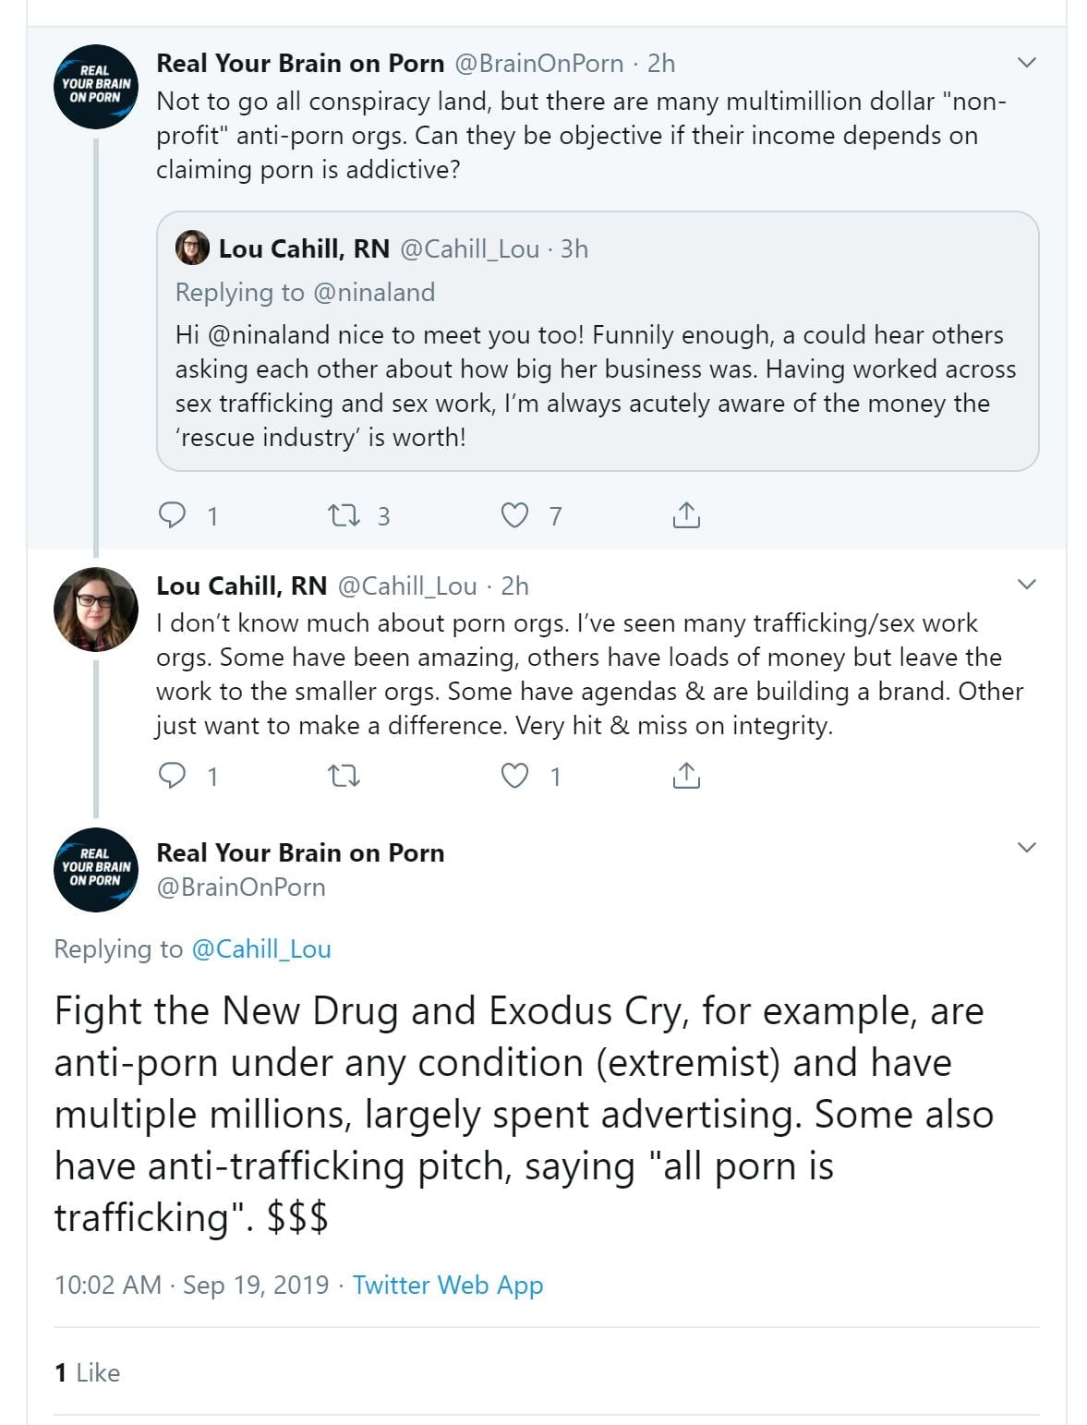View who liked via 1 Like

(87, 1372)
